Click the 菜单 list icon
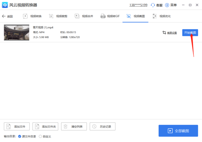The width and height of the screenshot is (202, 142). tap(167, 5)
